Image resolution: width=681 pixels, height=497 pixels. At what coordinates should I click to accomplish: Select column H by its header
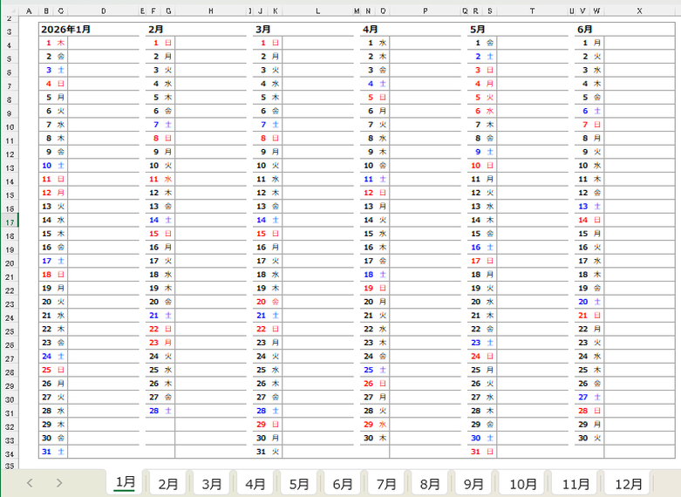pos(210,10)
